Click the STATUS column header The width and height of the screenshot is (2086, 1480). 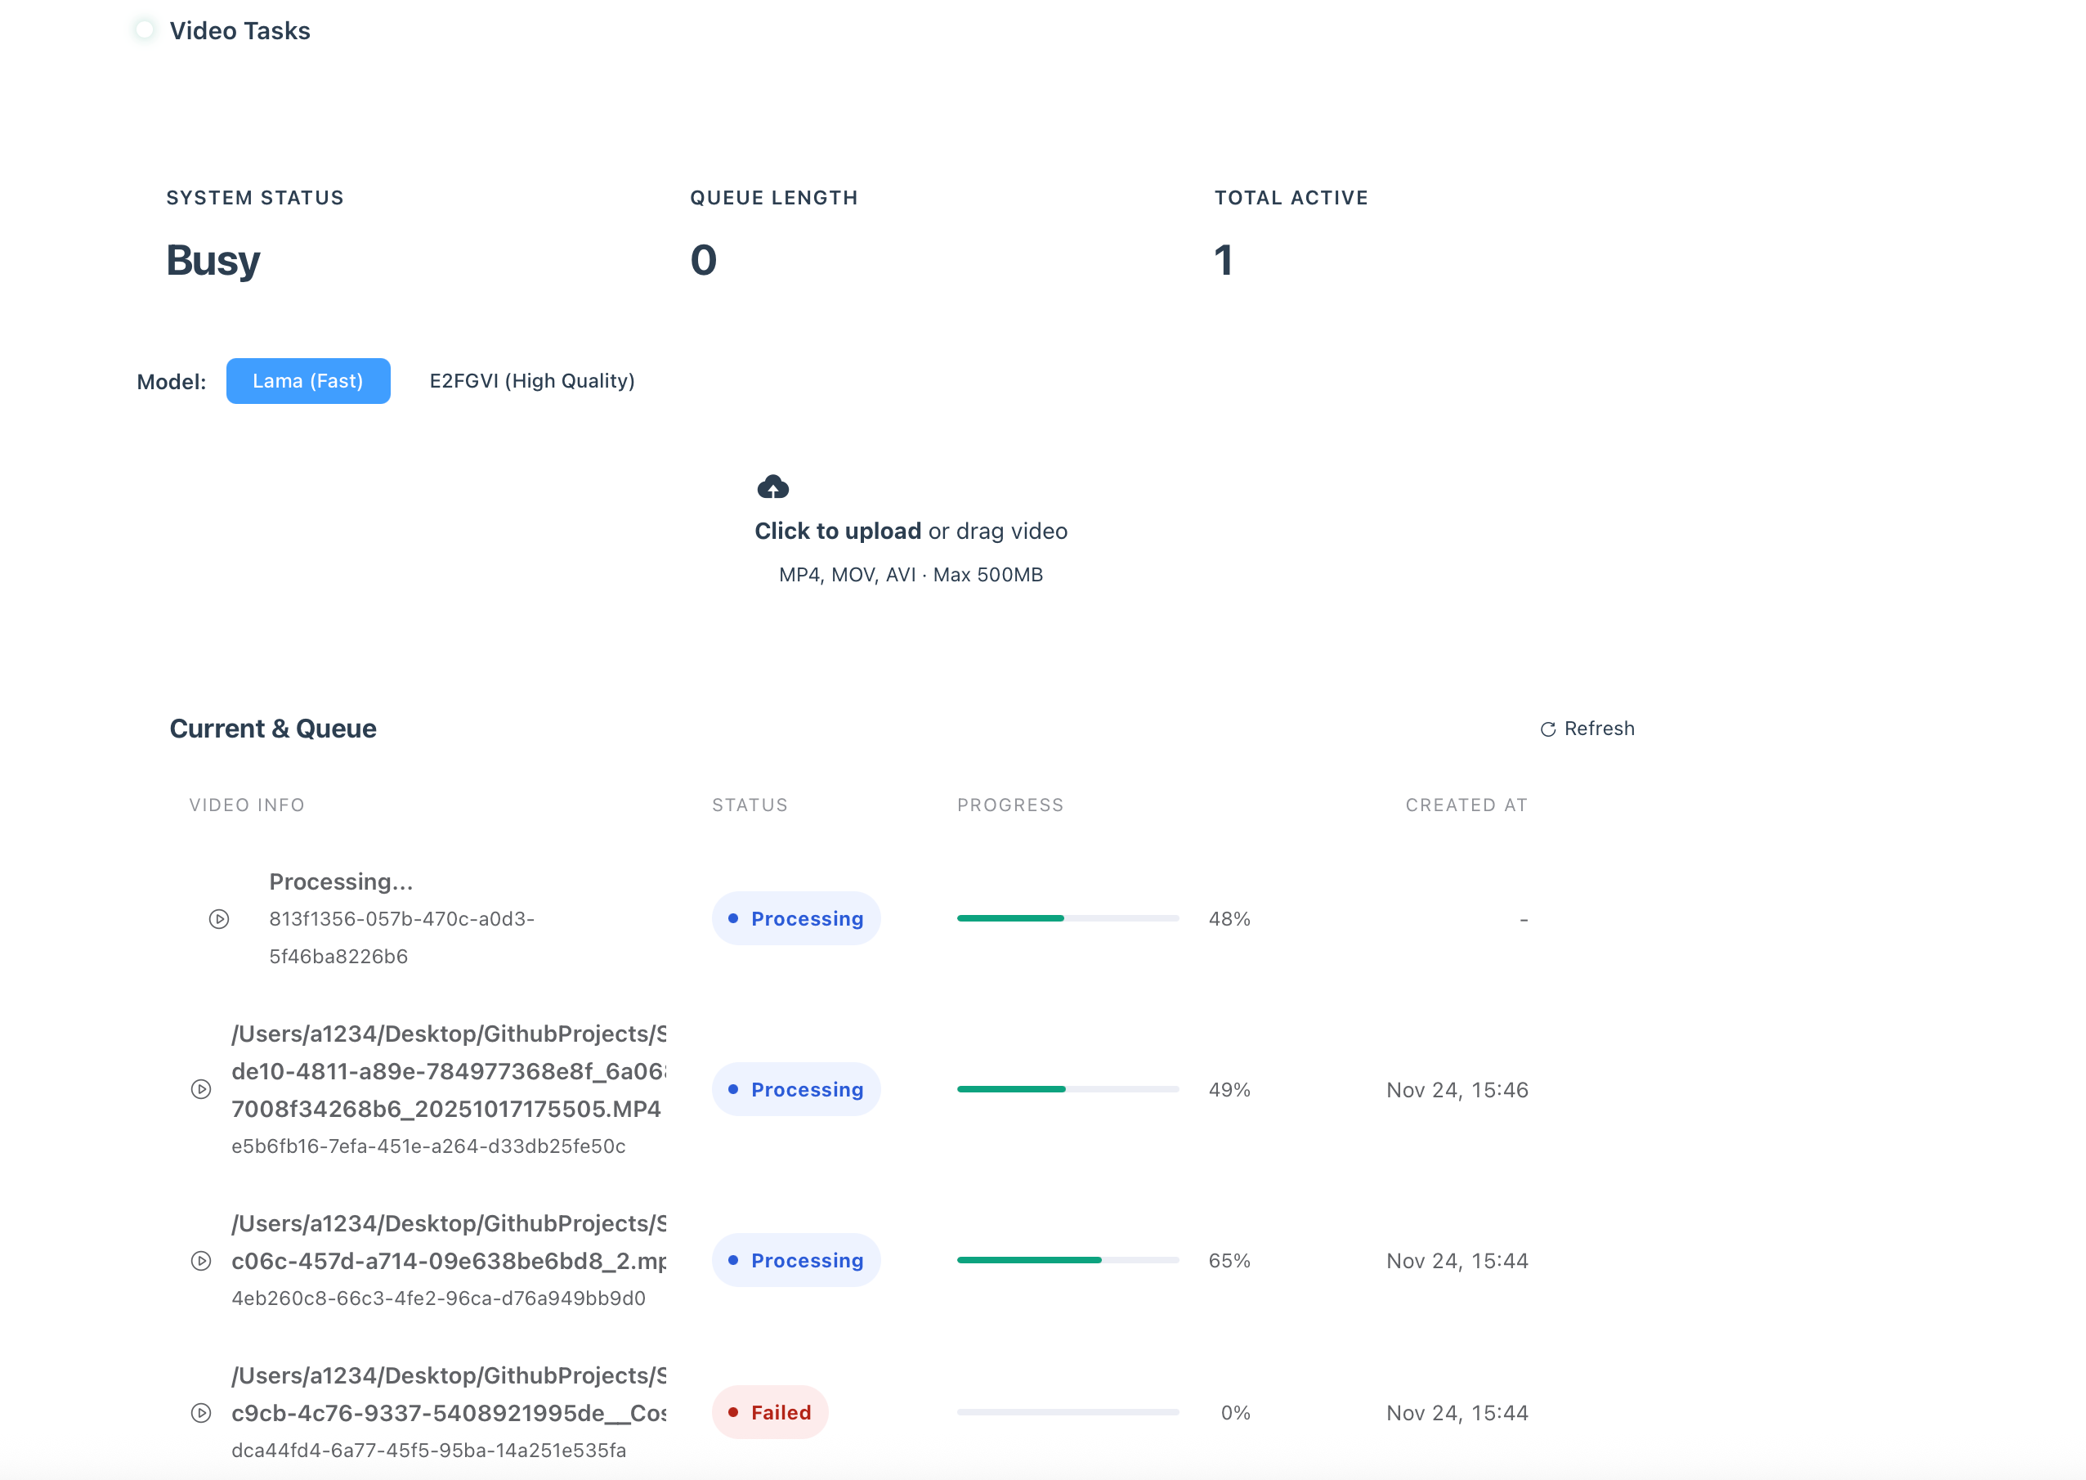click(749, 805)
